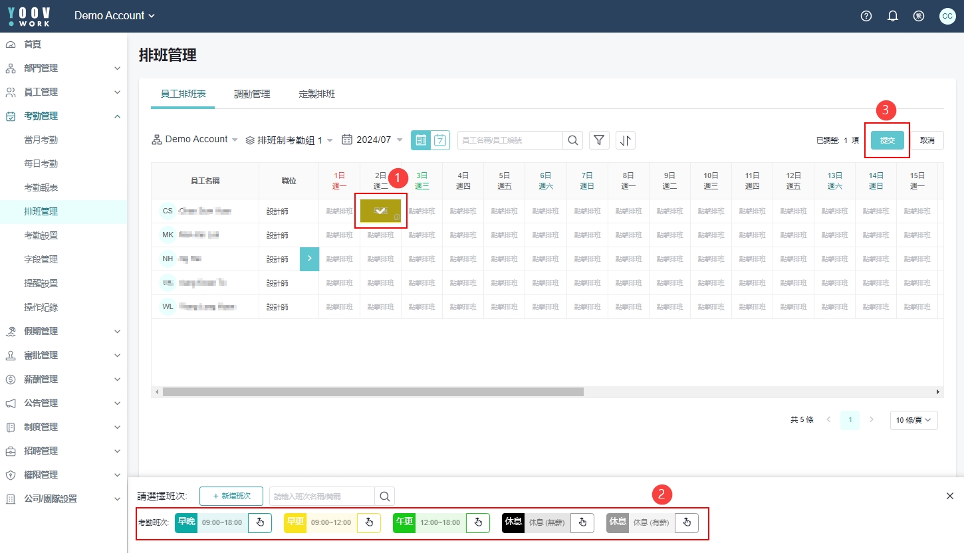Switch to weekly calendar view
This screenshot has height=553, width=964.
click(x=441, y=140)
